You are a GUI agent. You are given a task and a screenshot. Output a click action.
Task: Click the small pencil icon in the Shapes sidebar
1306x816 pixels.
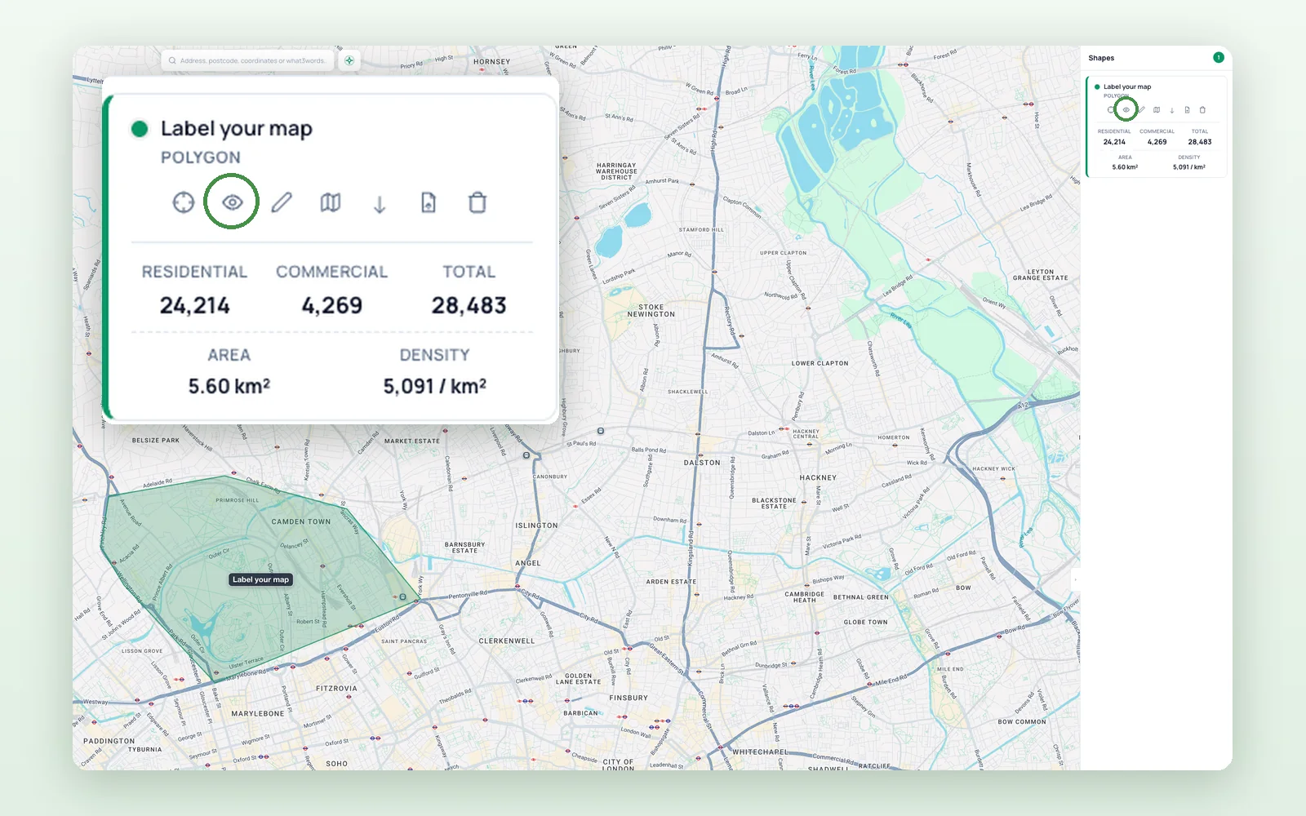pos(1142,109)
